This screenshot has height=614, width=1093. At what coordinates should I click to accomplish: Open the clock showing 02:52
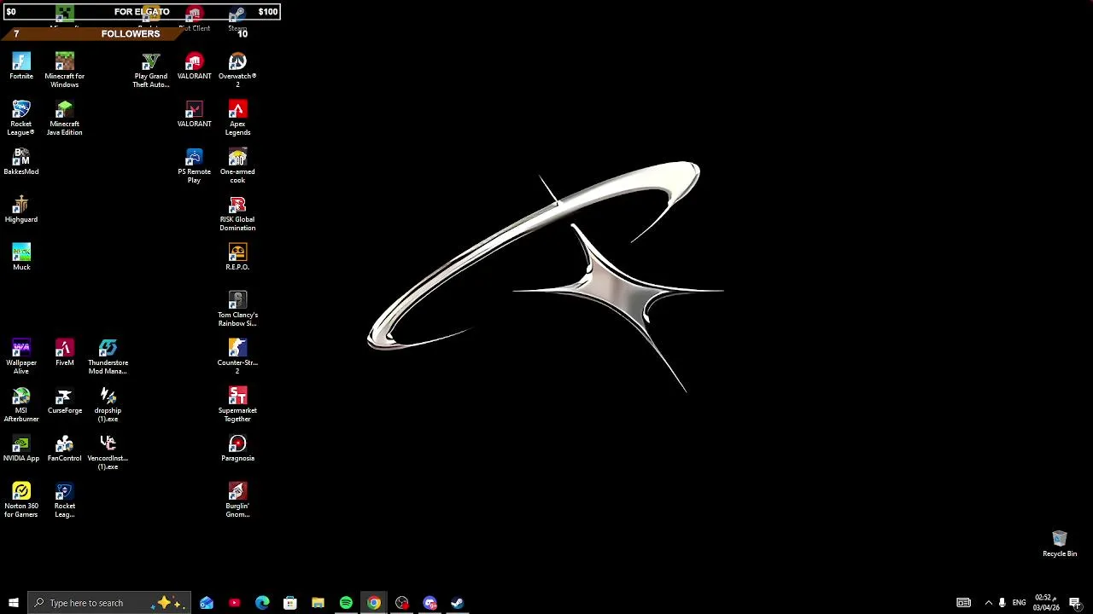point(1046,603)
